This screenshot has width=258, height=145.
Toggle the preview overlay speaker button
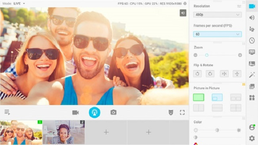(183, 13)
